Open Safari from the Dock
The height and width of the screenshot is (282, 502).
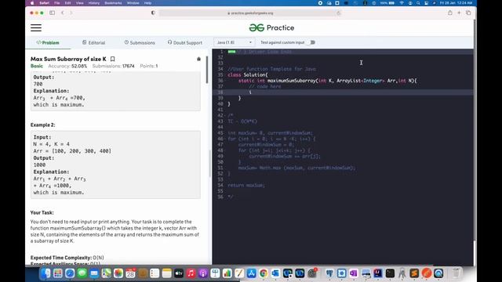pyautogui.click(x=70, y=273)
